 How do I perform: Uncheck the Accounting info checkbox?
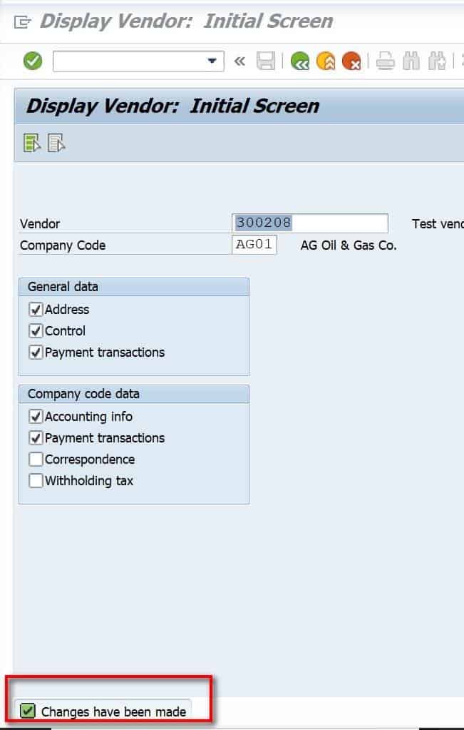(36, 417)
